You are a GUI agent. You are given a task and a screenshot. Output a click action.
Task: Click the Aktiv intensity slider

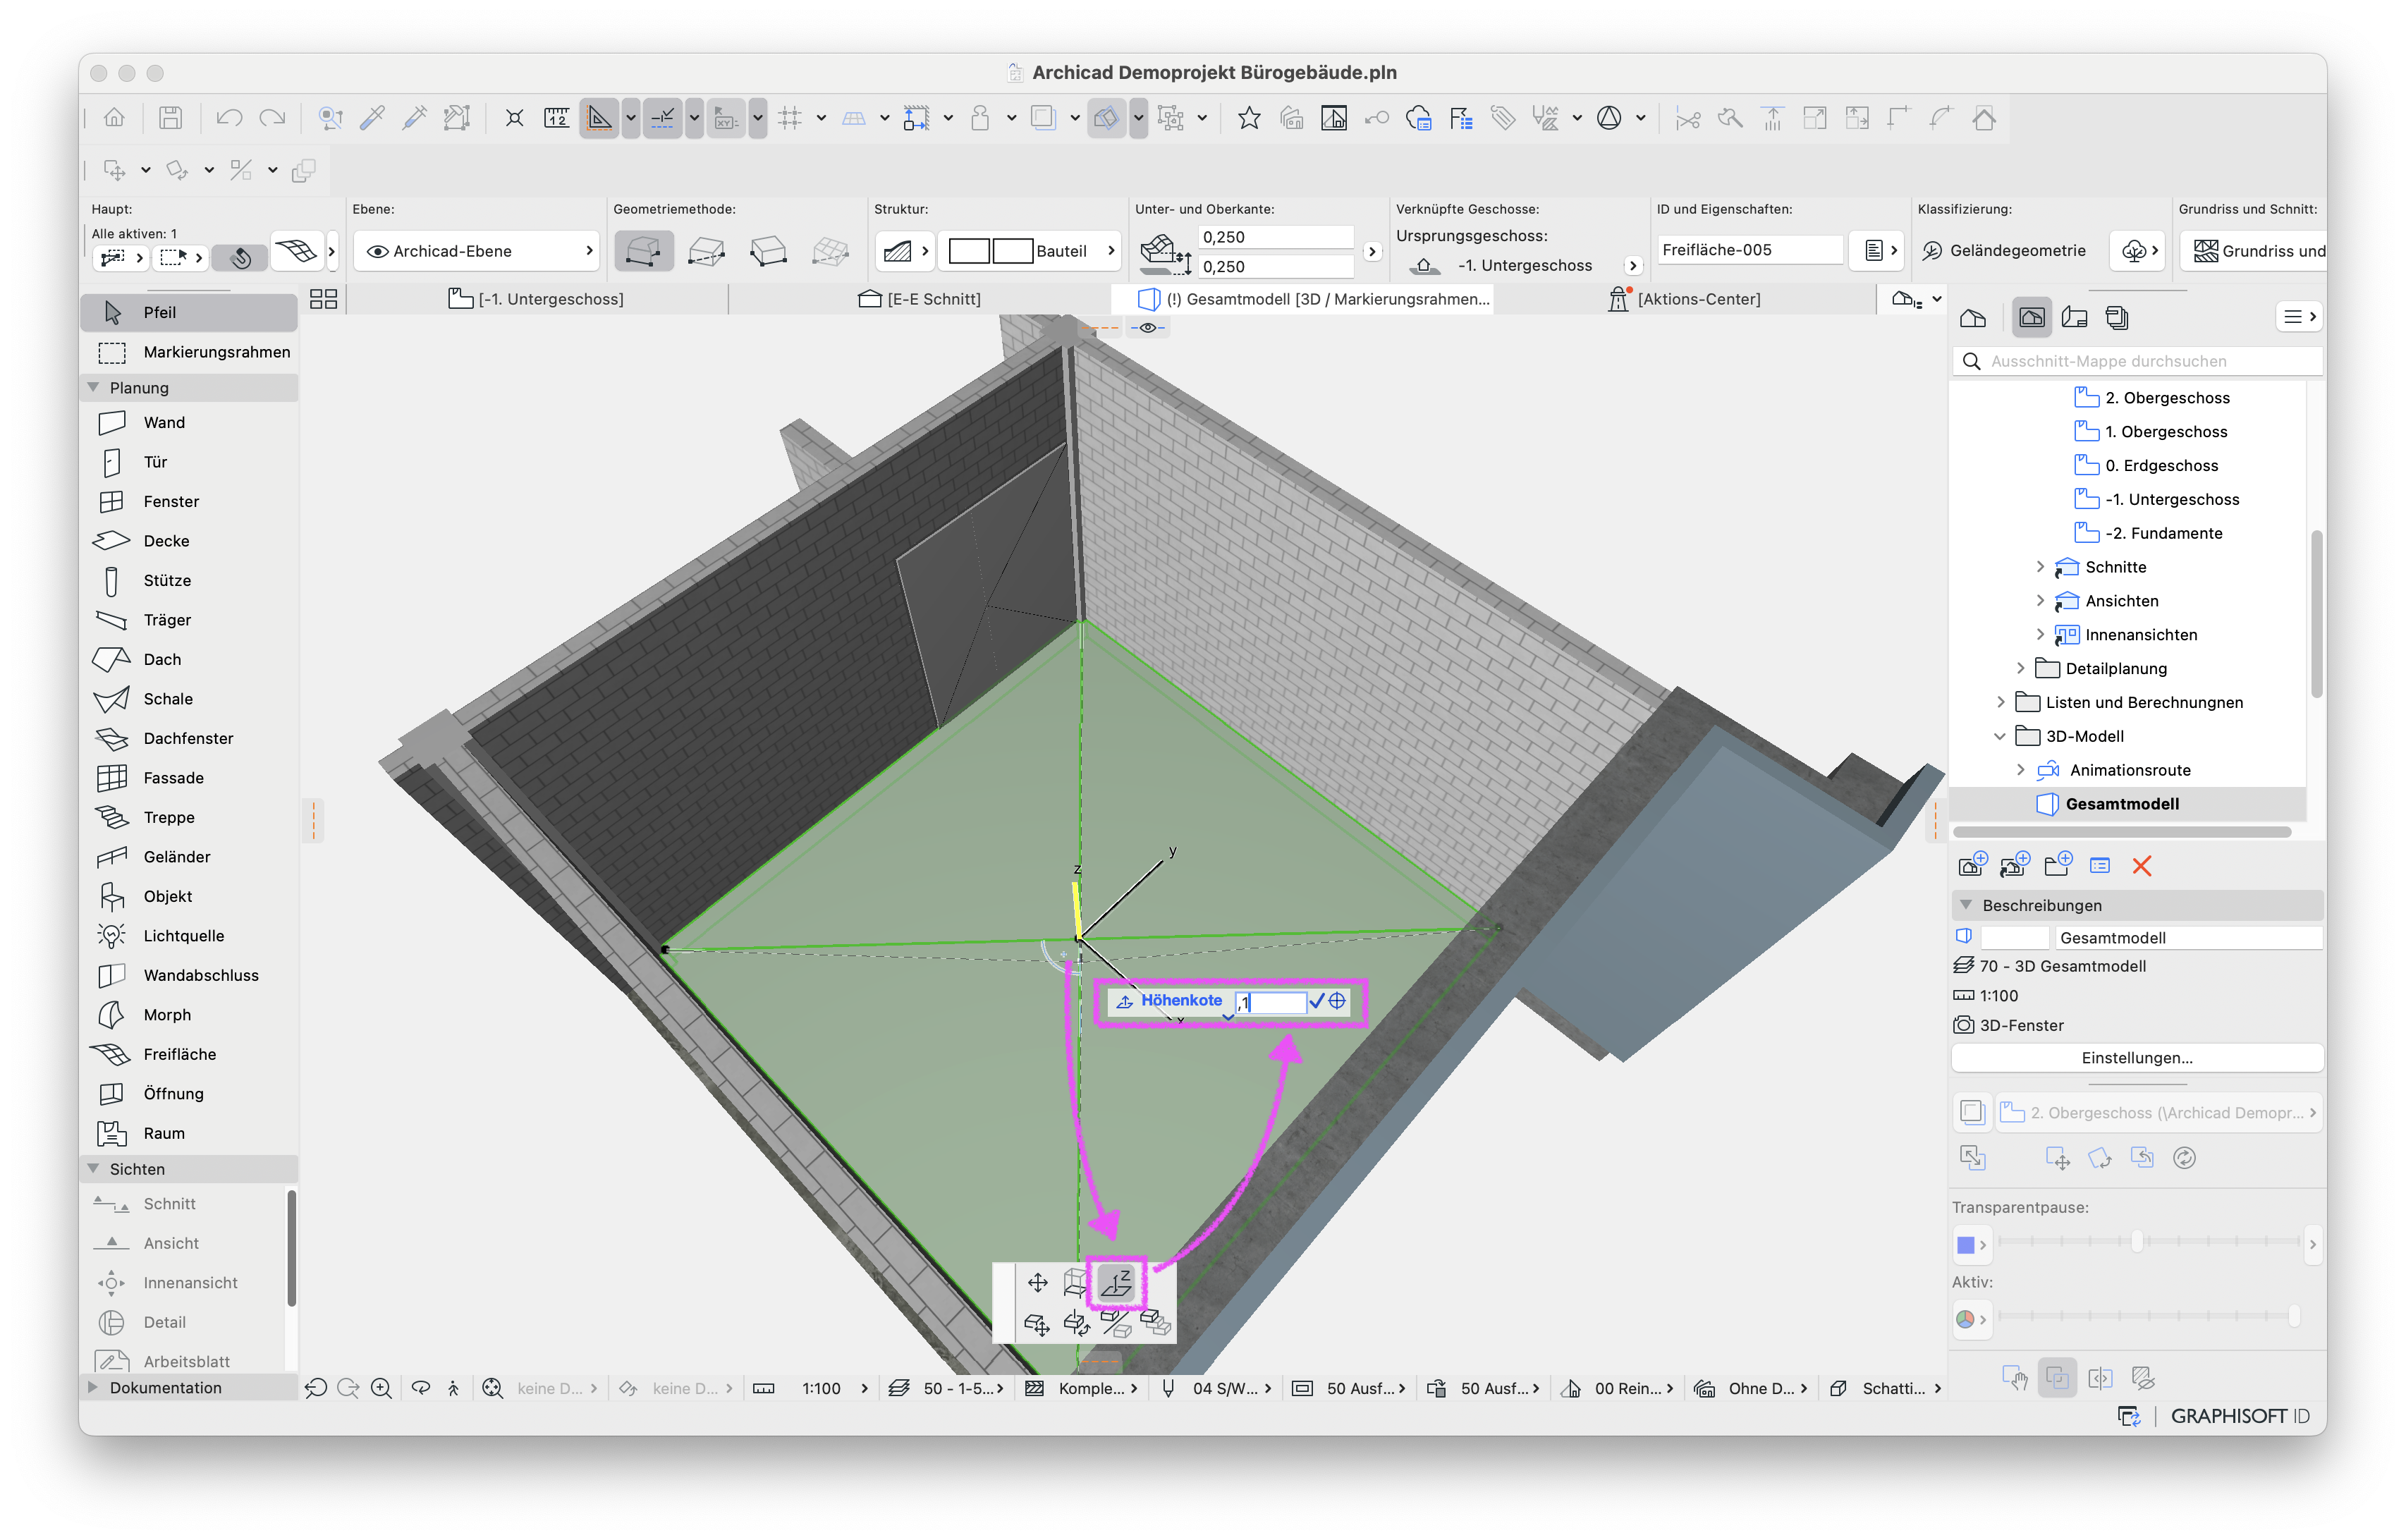tap(2149, 1317)
